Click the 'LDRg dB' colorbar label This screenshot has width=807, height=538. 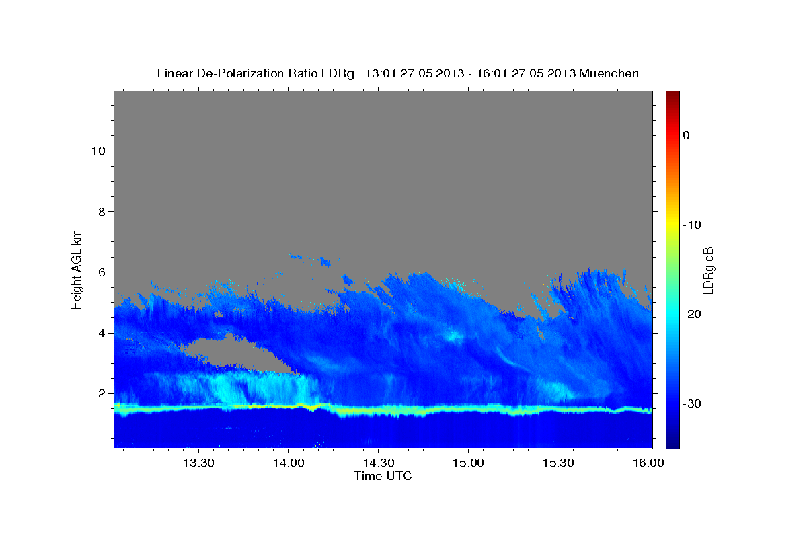coord(708,270)
